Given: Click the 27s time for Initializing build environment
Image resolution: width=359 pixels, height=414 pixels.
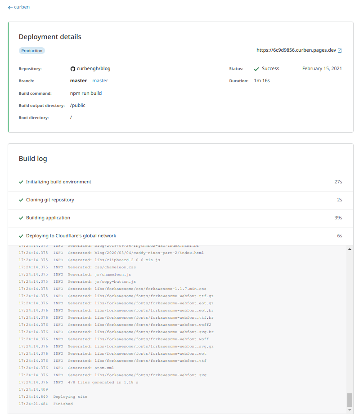Looking at the screenshot, I should click(338, 182).
